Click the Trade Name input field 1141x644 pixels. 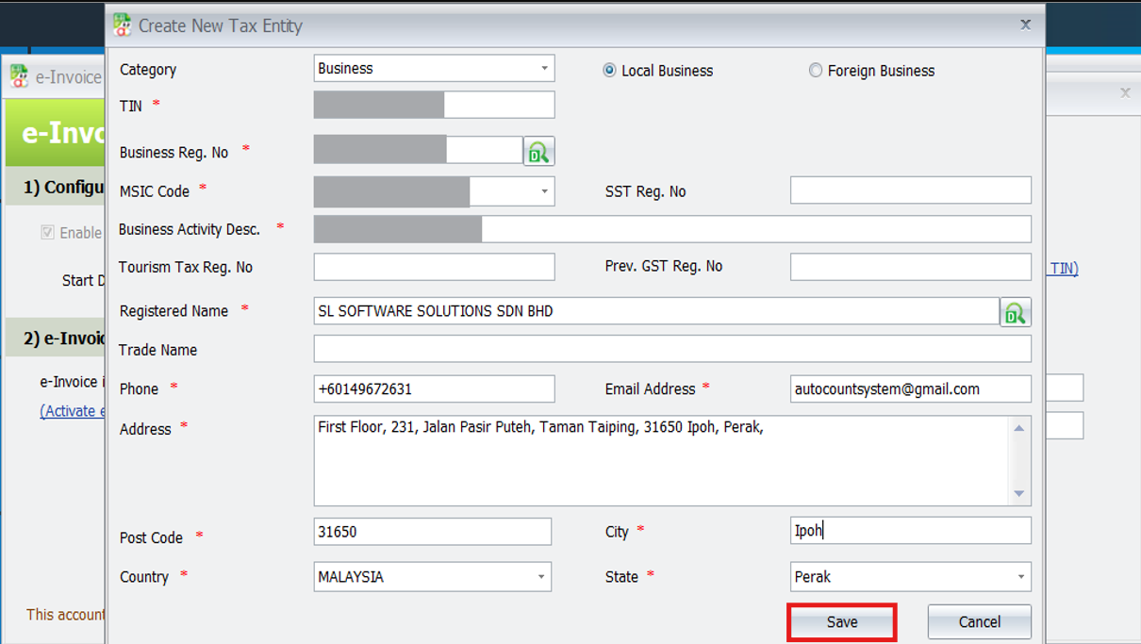[x=671, y=349]
